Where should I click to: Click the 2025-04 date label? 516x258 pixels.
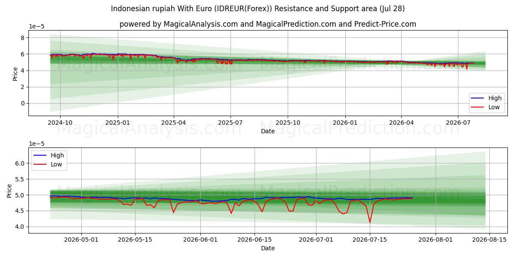pyautogui.click(x=174, y=123)
